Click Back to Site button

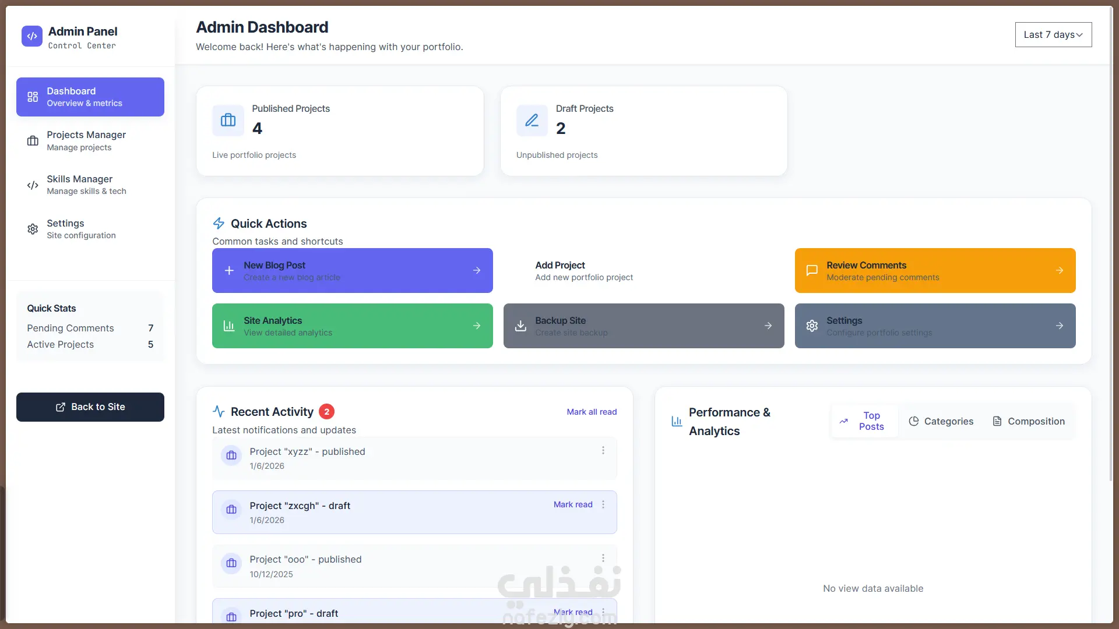point(90,407)
